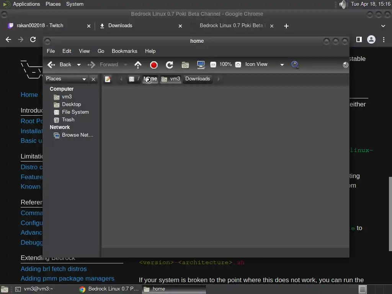Open Browse Network in sidebar
The width and height of the screenshot is (392, 294).
73,135
